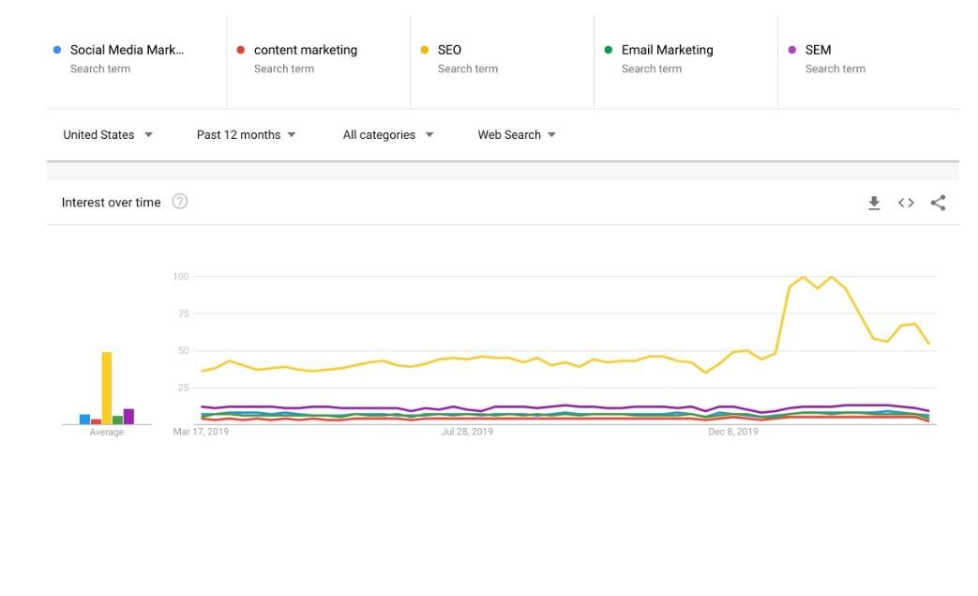
Task: Edit the SEO search term
Action: pyautogui.click(x=449, y=50)
